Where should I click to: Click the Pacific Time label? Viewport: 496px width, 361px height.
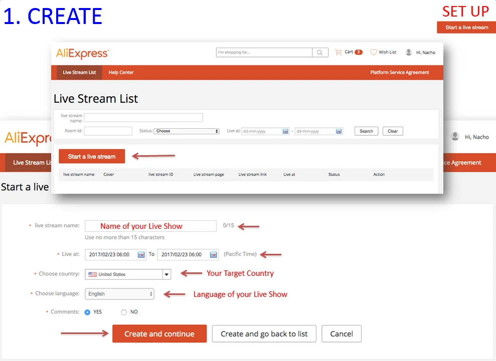coord(240,254)
